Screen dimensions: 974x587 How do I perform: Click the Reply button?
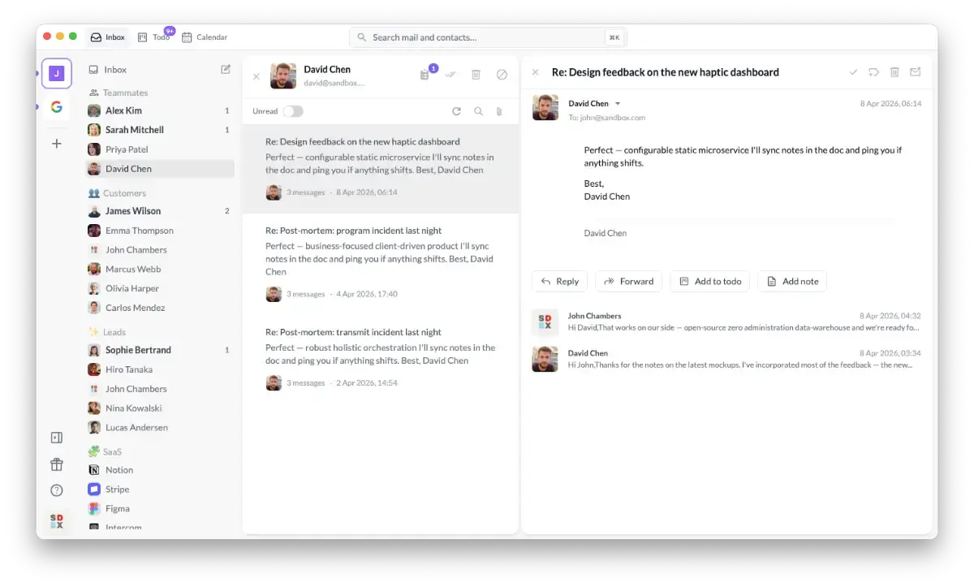pyautogui.click(x=559, y=281)
